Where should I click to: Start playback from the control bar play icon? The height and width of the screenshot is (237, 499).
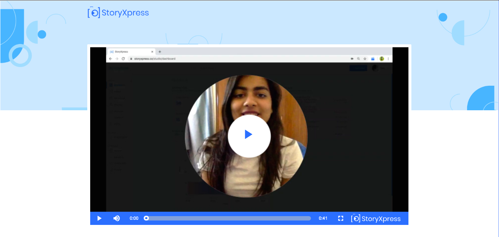(x=99, y=218)
